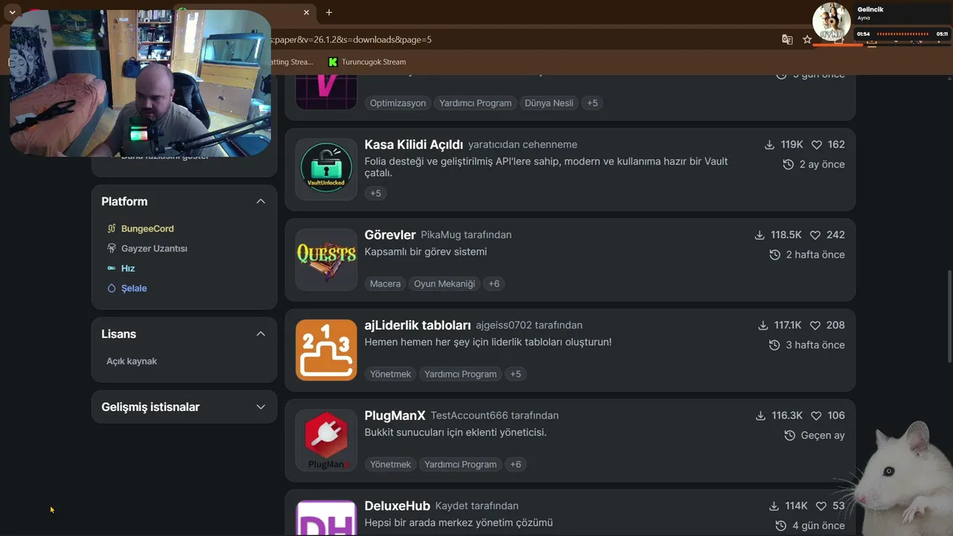Select the Macera tag on Görevler
The image size is (953, 536).
tap(385, 284)
